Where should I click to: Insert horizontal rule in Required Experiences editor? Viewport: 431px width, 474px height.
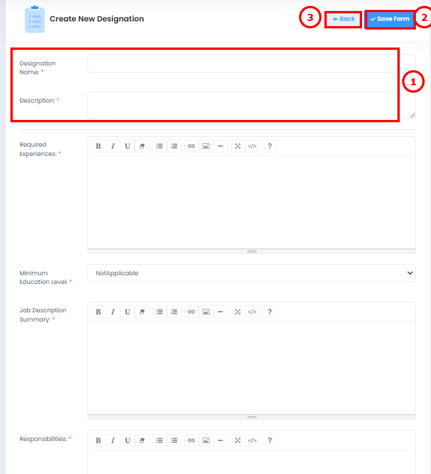click(220, 146)
